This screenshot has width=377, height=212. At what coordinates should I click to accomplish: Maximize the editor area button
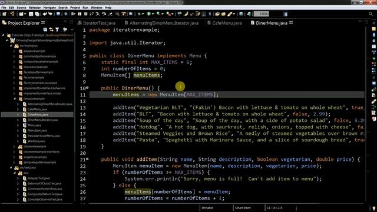(x=366, y=22)
